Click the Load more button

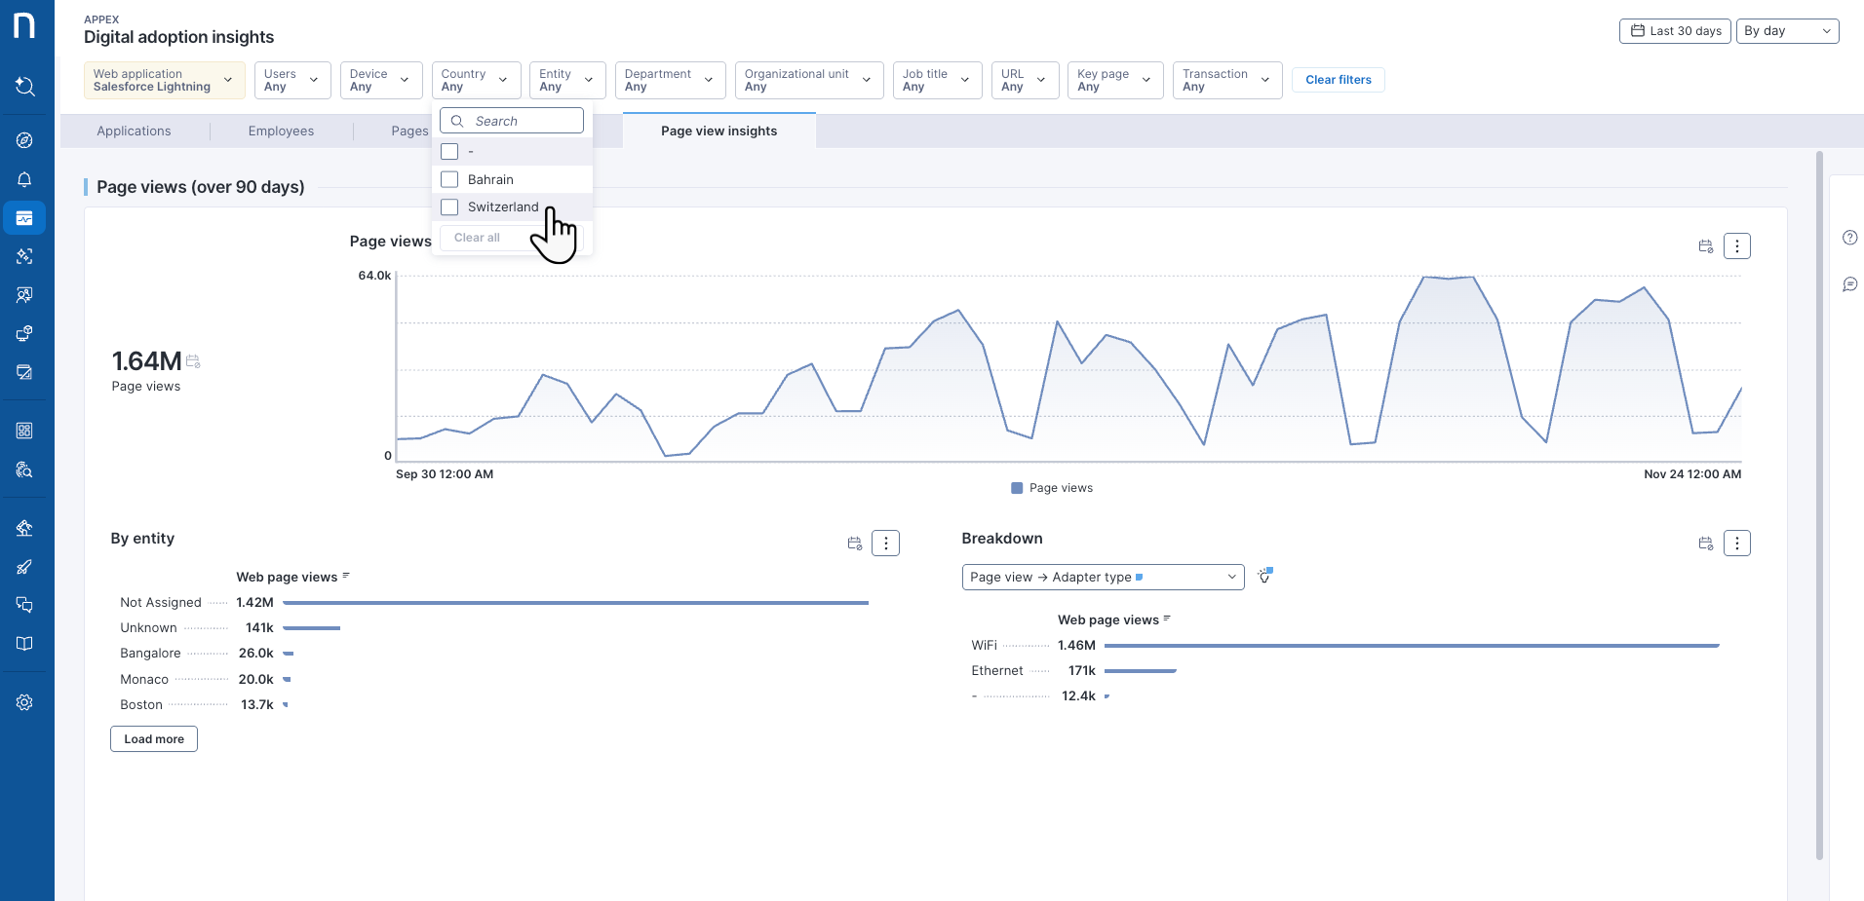(154, 739)
